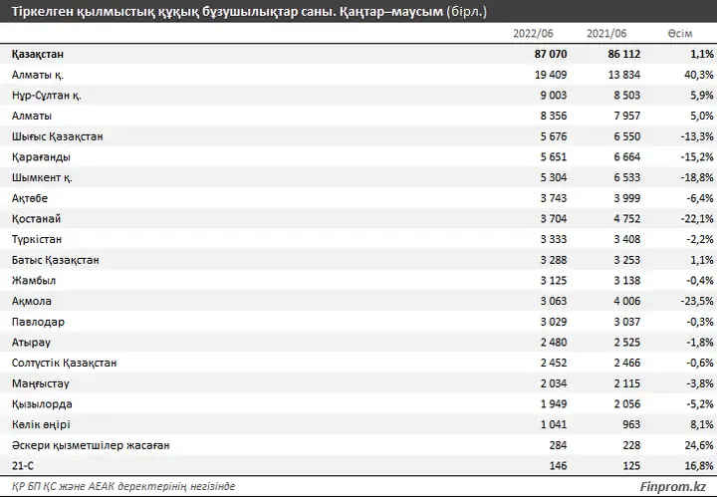This screenshot has width=717, height=497.
Task: Click the ҚР БП ҚС source note
Action: [123, 486]
